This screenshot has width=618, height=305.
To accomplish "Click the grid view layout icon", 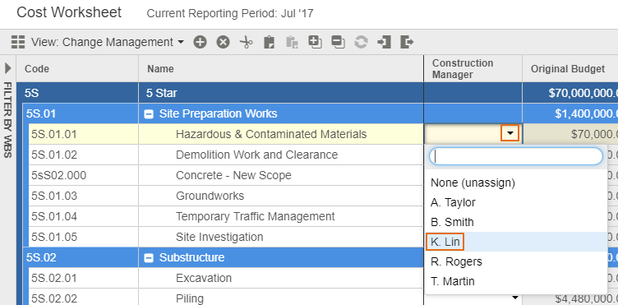I will point(18,42).
